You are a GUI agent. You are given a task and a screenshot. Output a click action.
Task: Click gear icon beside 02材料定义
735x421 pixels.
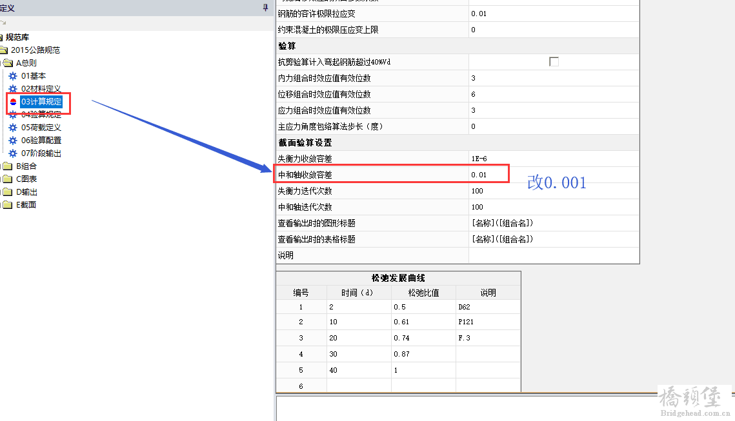pyautogui.click(x=13, y=88)
